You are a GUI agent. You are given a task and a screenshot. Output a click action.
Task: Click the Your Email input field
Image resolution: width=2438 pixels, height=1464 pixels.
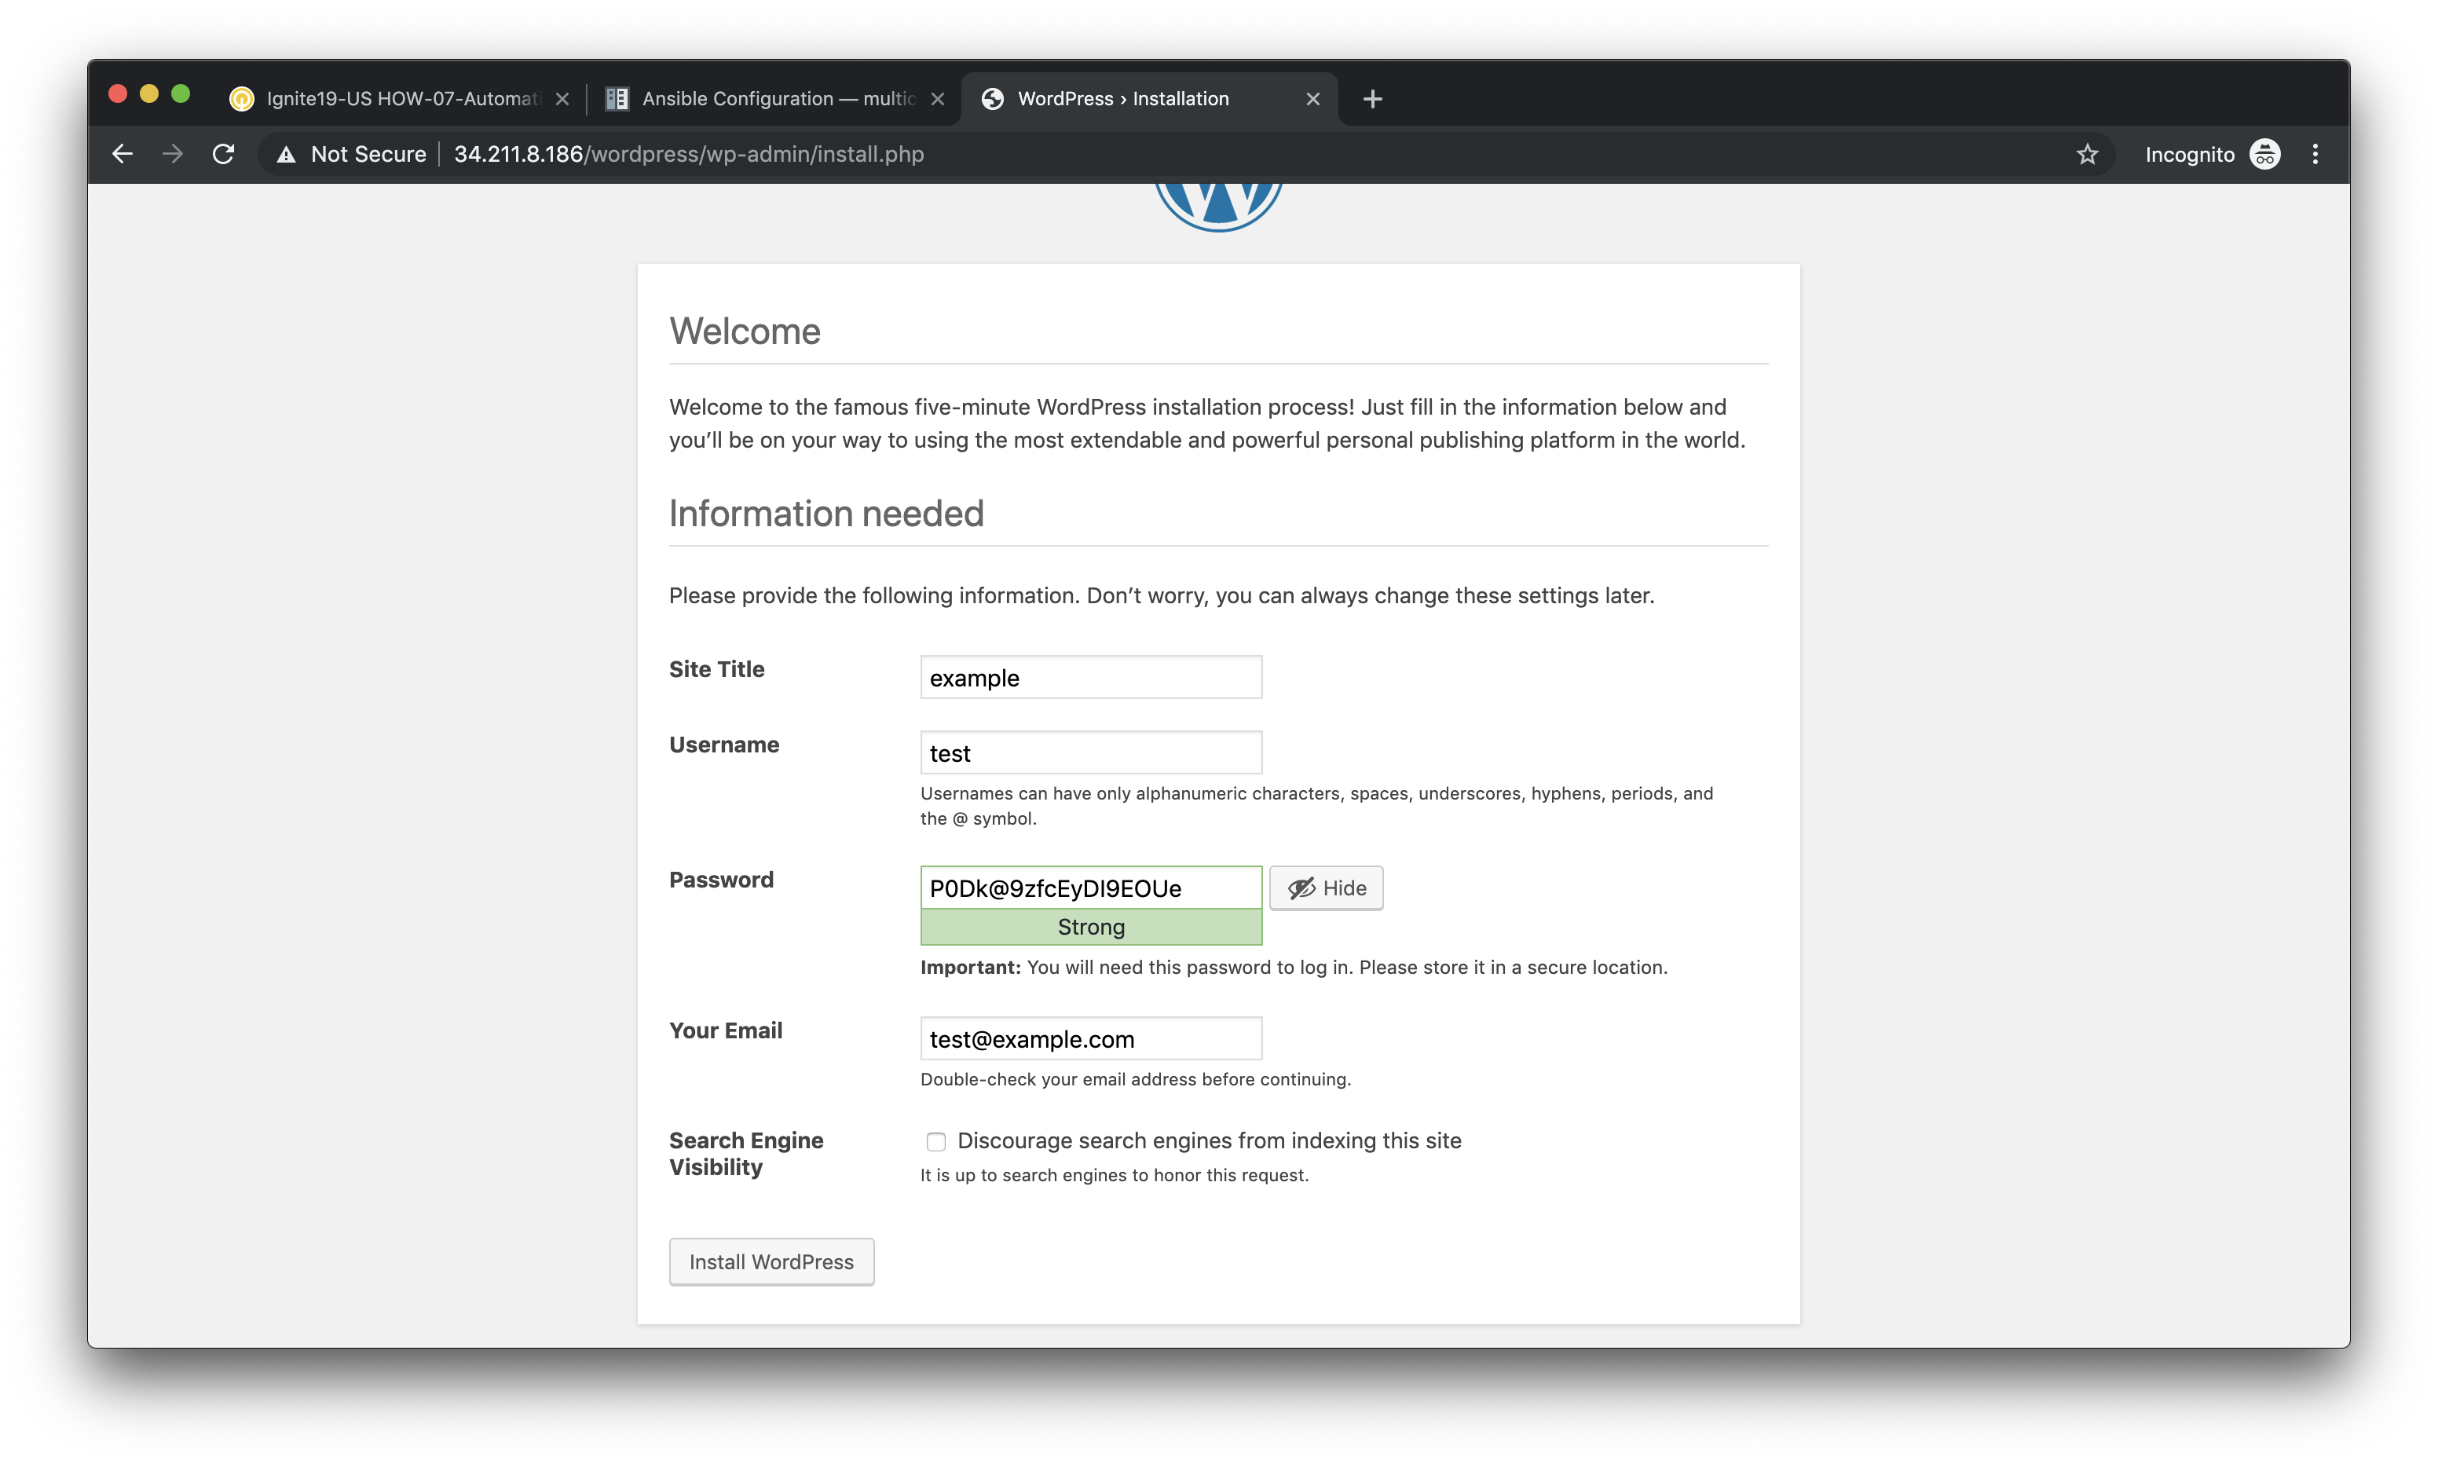1091,1039
